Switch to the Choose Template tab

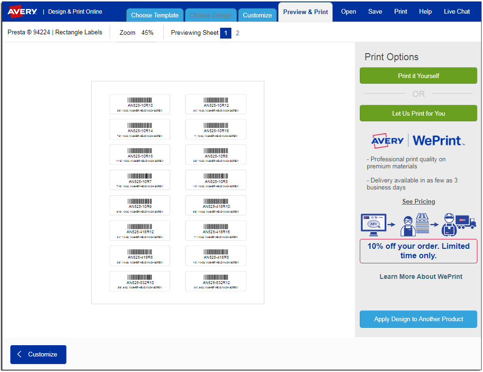pyautogui.click(x=155, y=15)
